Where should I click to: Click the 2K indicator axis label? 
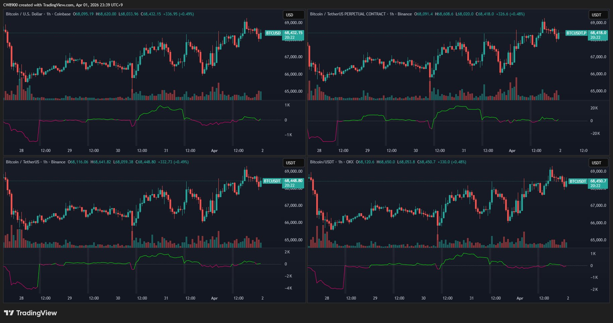pos(287,252)
